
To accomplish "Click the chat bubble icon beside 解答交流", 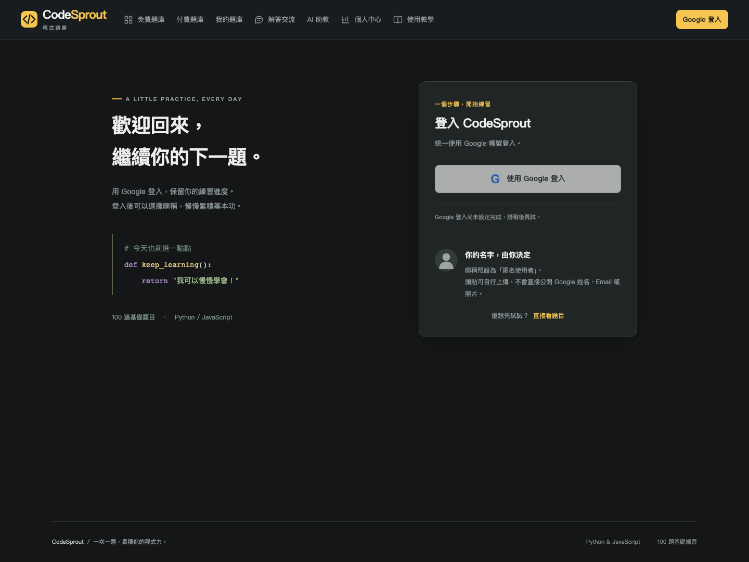I will click(259, 20).
